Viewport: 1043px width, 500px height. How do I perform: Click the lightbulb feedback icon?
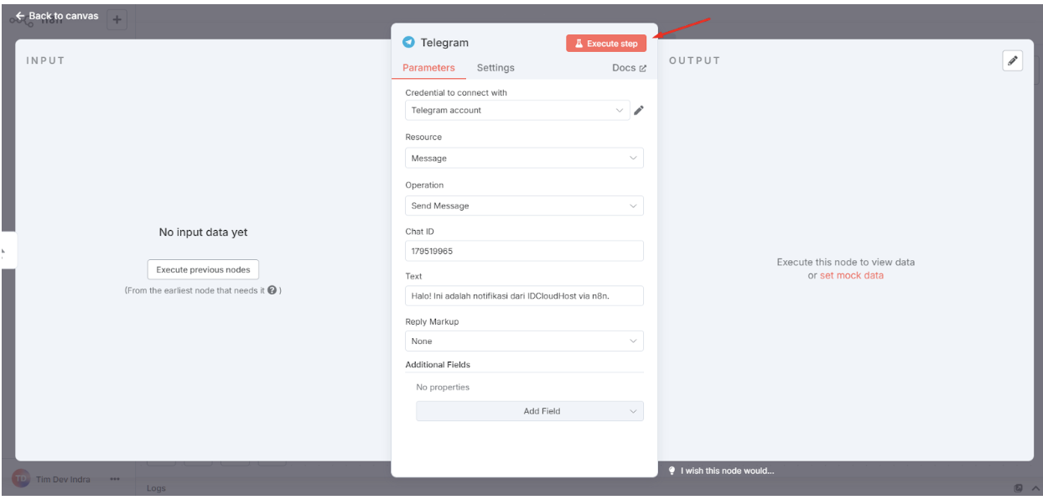pyautogui.click(x=672, y=471)
